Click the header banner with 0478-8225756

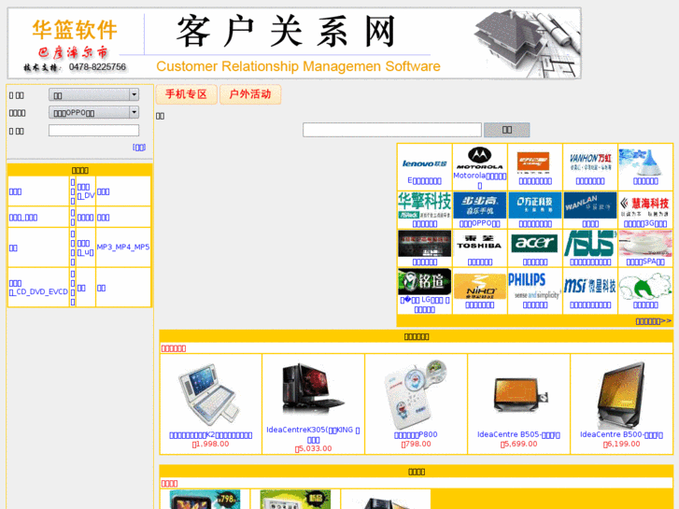click(294, 43)
